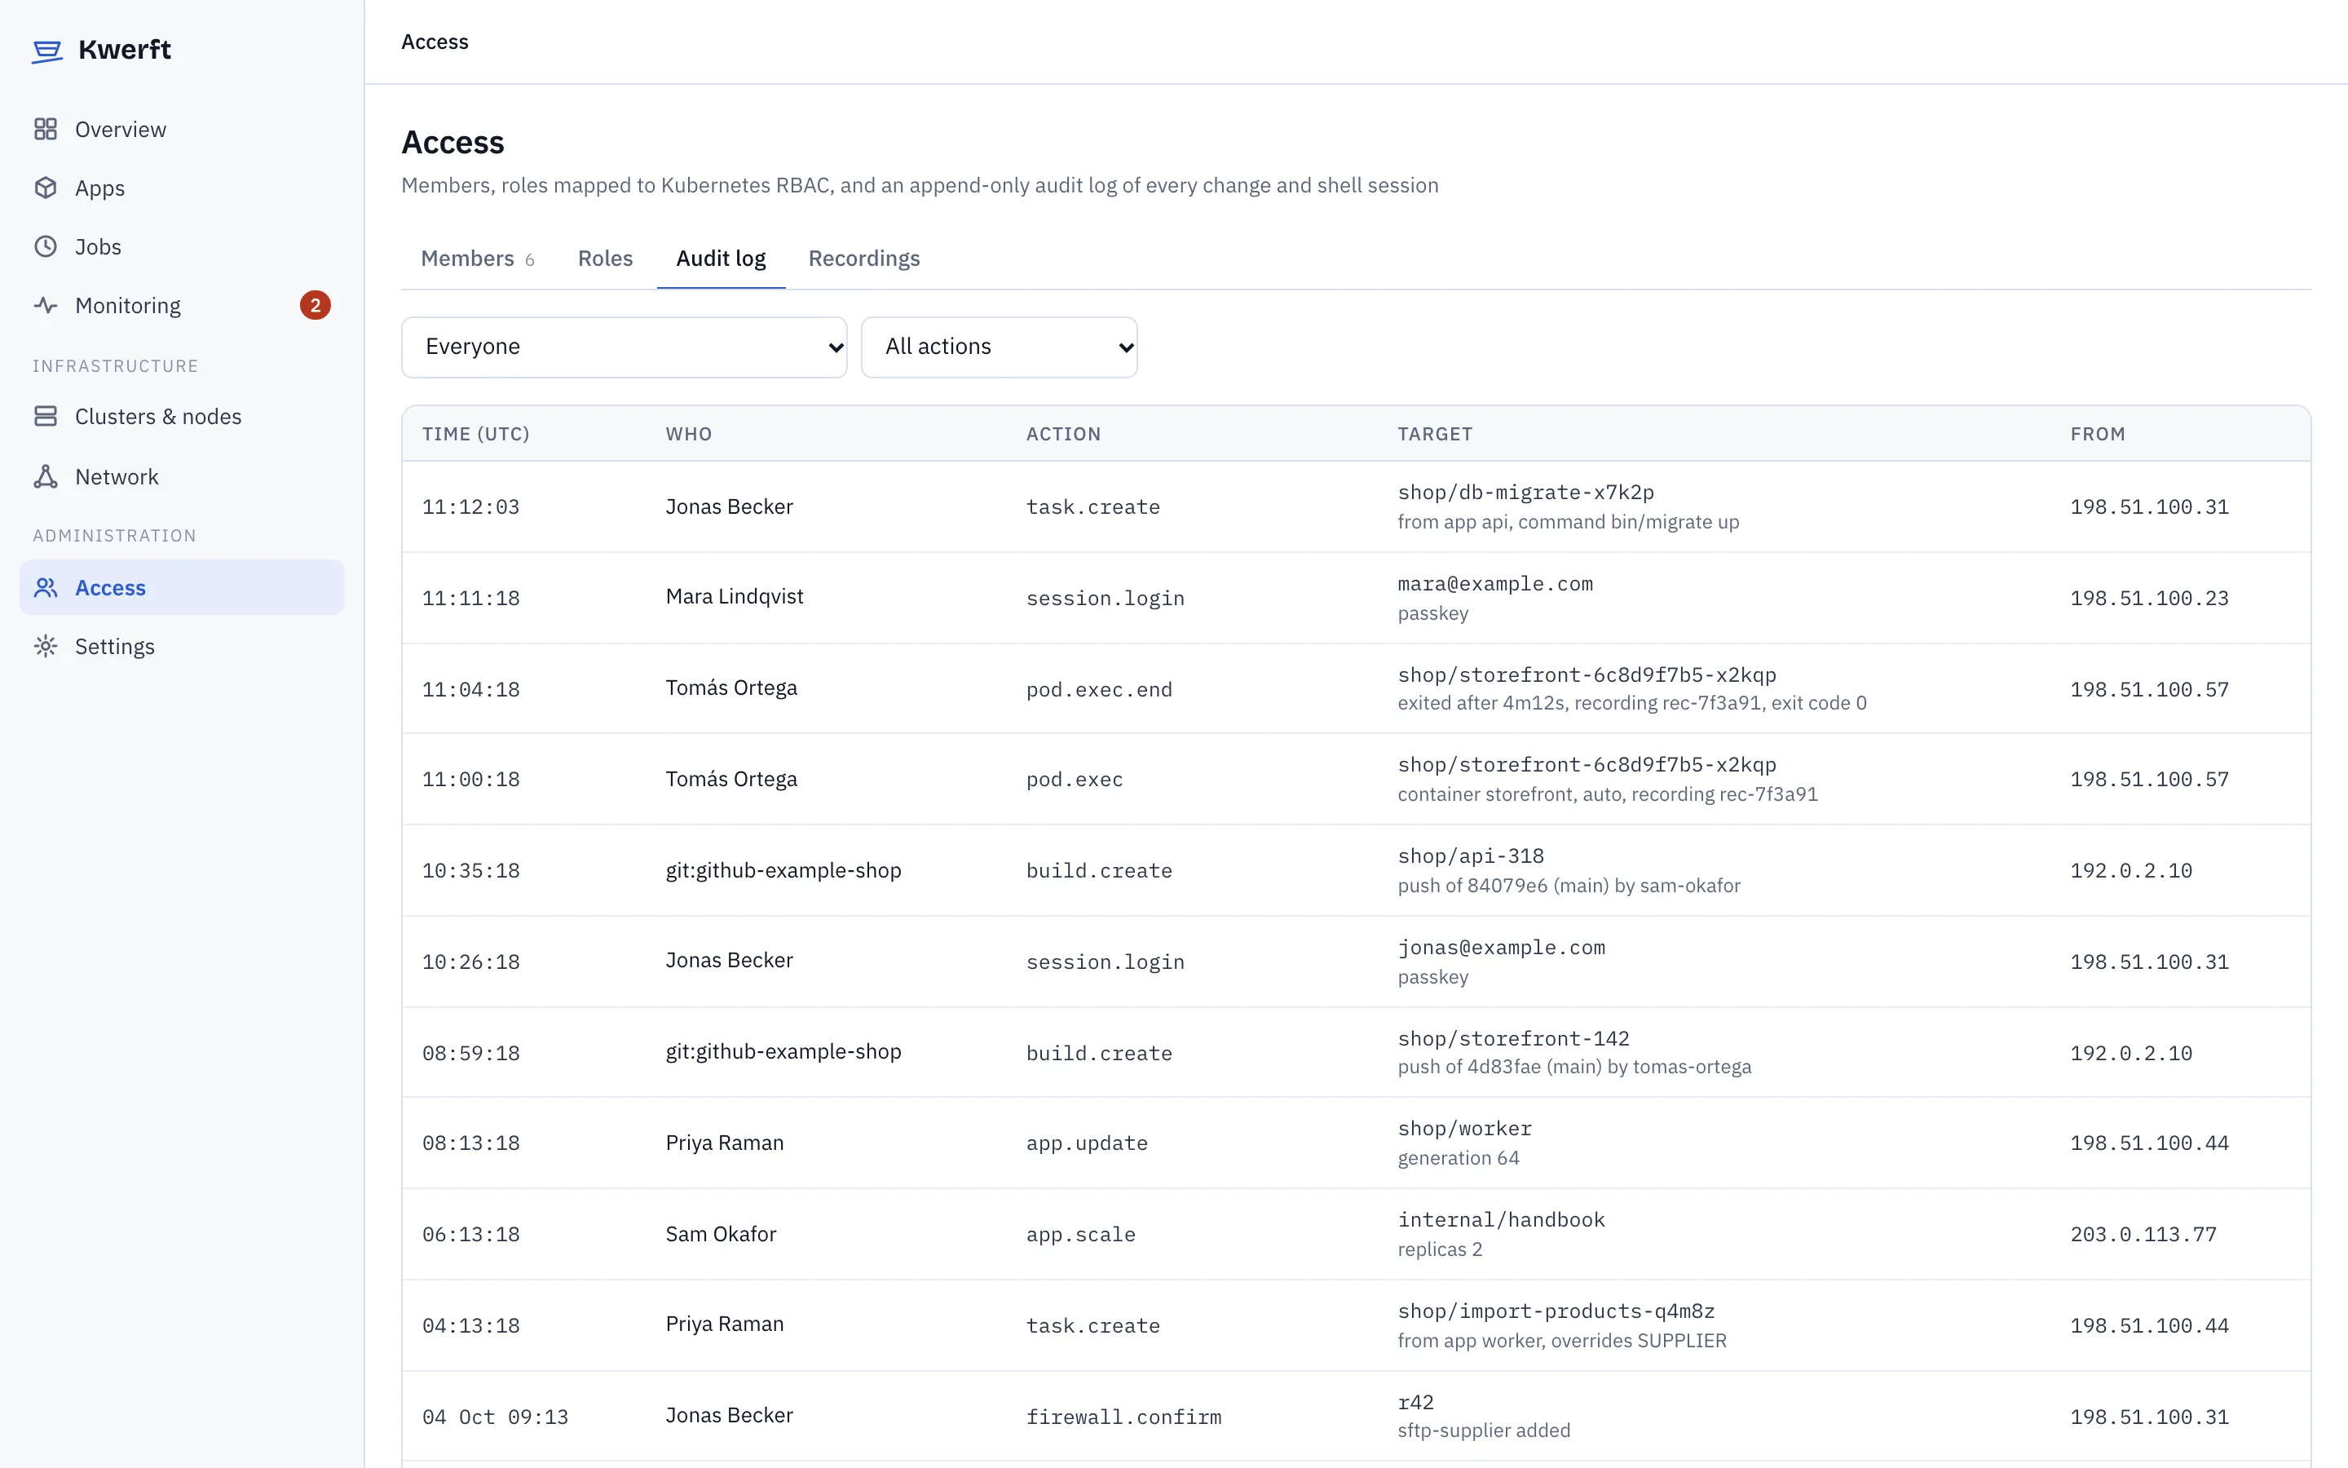Click the Apps cube icon
This screenshot has width=2348, height=1468.
coord(46,188)
